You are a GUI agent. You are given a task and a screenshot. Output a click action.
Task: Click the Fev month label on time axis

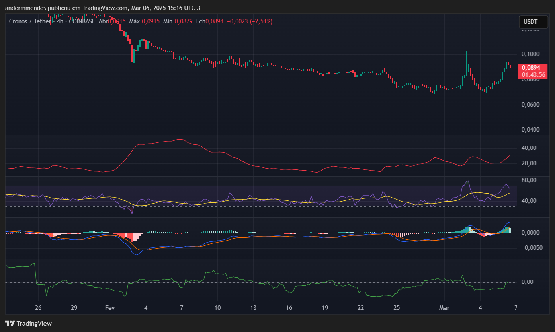tap(110, 308)
